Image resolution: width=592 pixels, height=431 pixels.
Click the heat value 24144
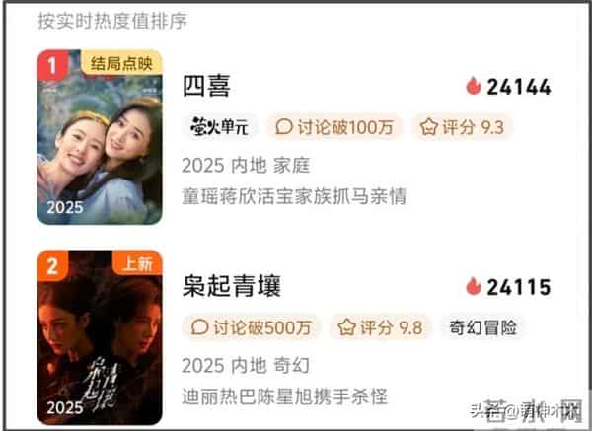click(519, 87)
